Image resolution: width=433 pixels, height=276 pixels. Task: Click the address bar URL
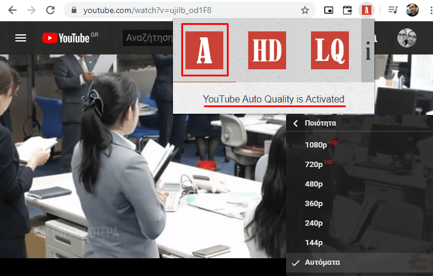pos(147,10)
